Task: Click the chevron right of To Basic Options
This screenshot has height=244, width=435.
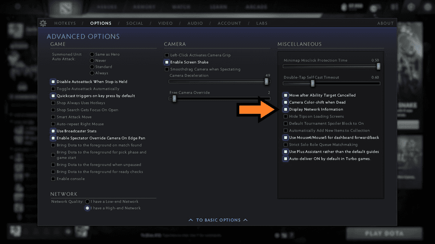Action: [245, 220]
